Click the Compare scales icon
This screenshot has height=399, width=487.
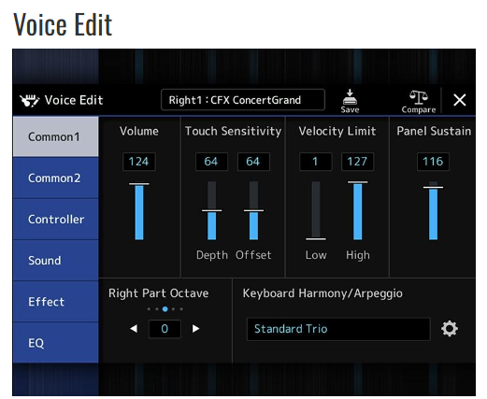point(418,97)
